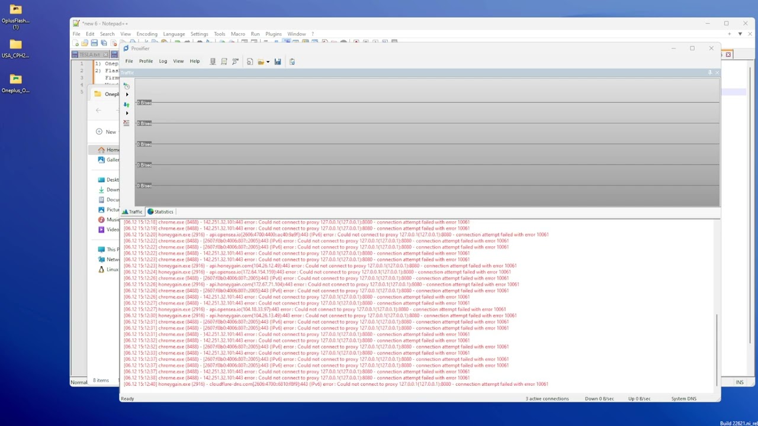Select Linux in File Explorer sidebar

tap(108, 269)
